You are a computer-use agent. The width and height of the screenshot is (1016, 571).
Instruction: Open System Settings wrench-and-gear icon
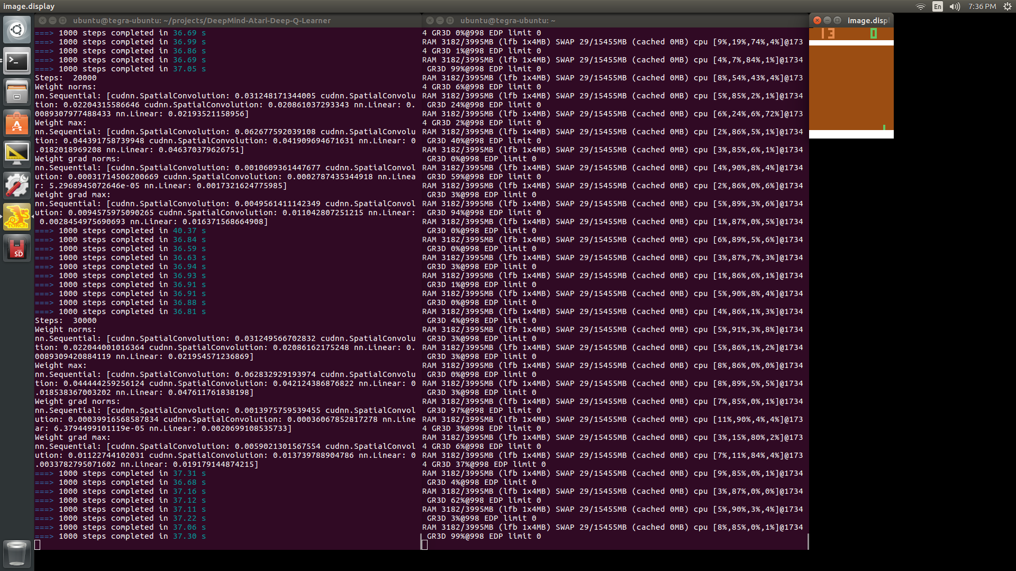click(x=17, y=186)
